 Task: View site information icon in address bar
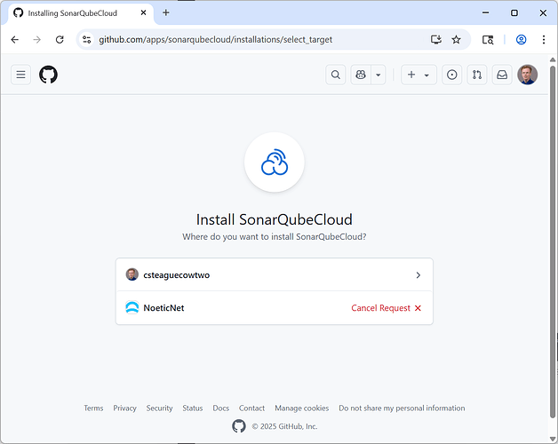(86, 39)
